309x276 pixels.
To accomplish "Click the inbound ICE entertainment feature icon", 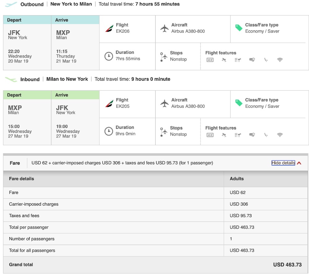I will 210,135.
